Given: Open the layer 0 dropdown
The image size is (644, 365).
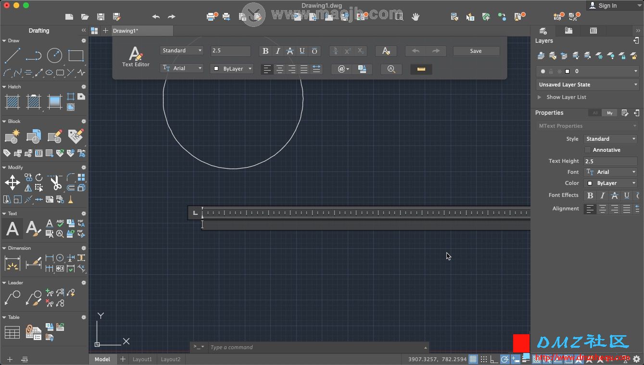Looking at the screenshot, I should (588, 71).
